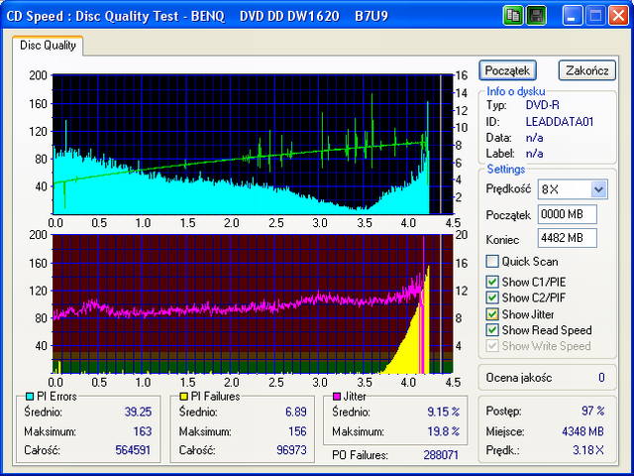This screenshot has height=476, width=634.
Task: Click PI Errors average 39.25
Action: 138,413
